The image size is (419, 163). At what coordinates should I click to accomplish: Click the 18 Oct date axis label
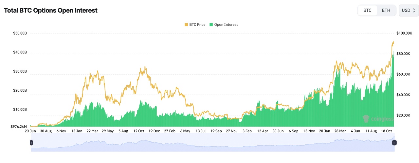pyautogui.click(x=387, y=131)
